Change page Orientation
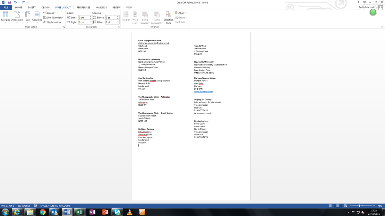This screenshot has height=216, width=385. tap(17, 18)
